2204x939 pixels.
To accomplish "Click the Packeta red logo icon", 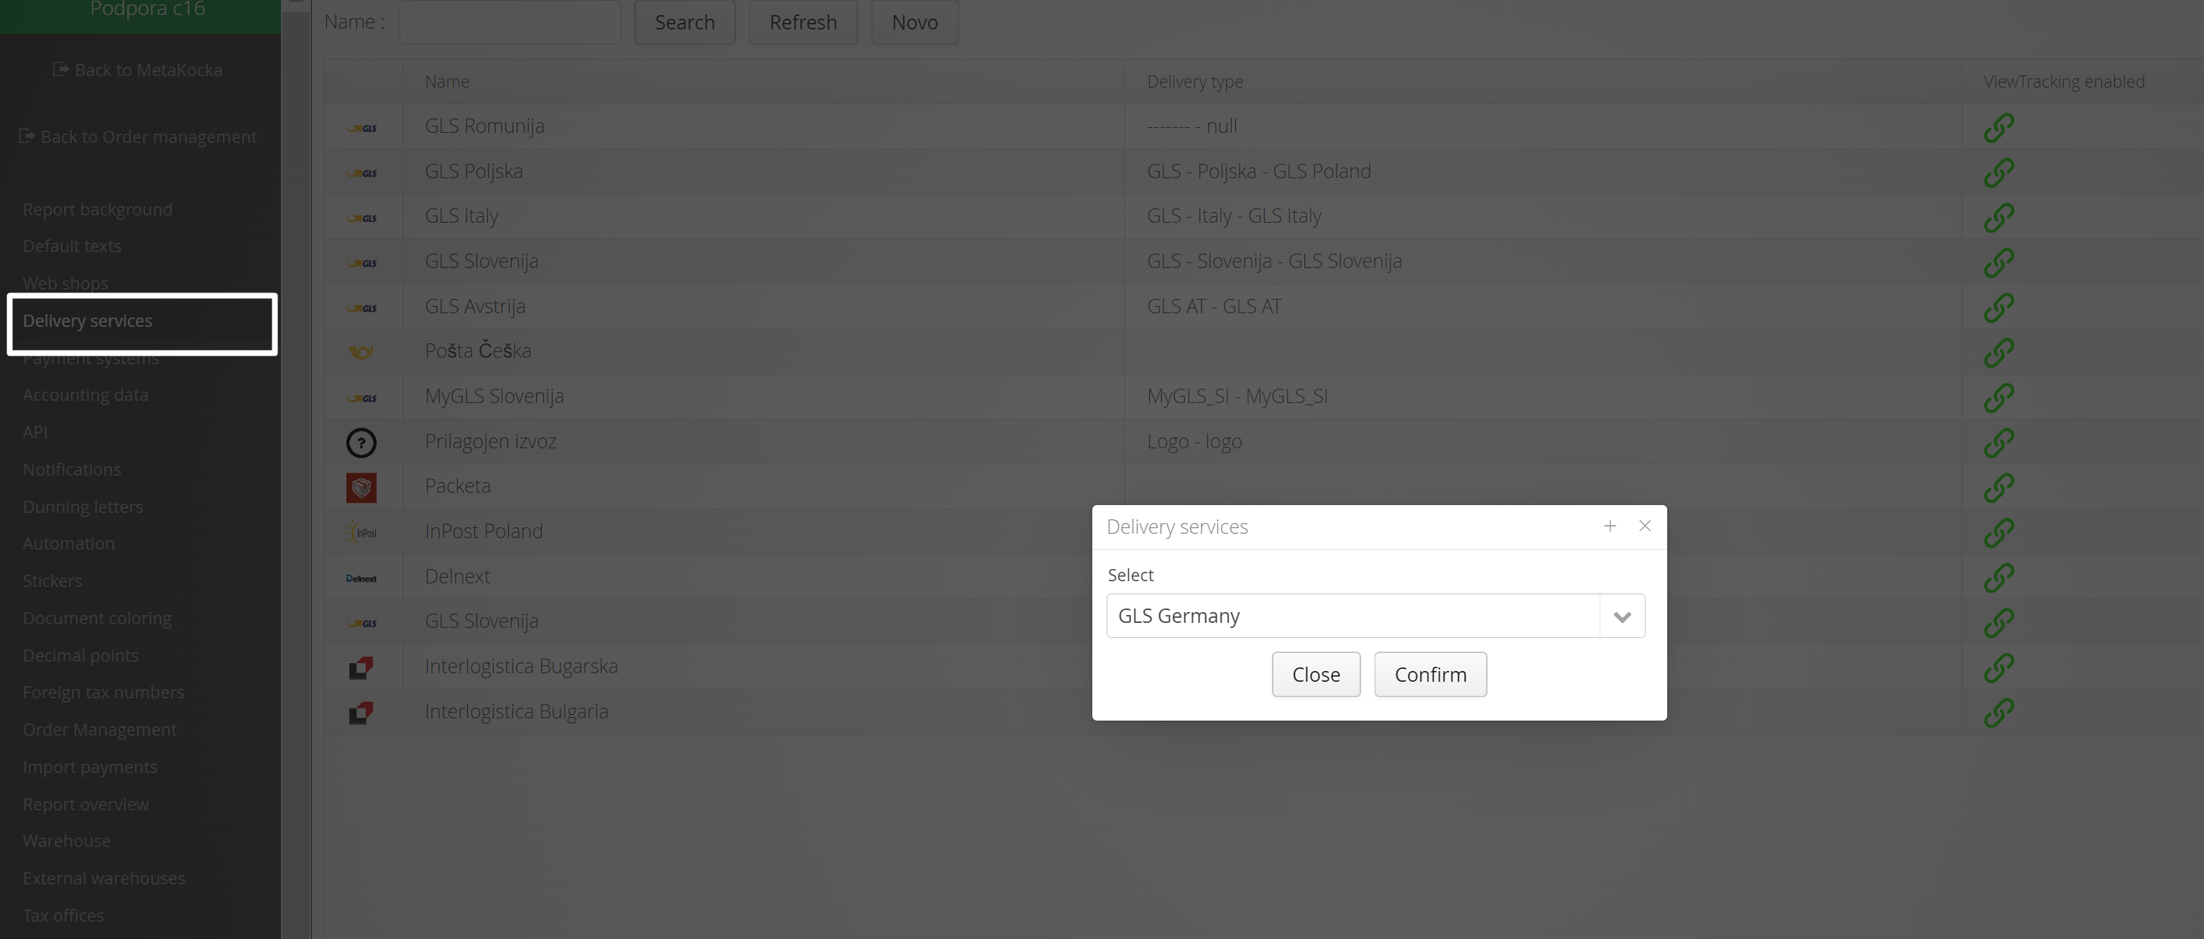I will tap(361, 487).
